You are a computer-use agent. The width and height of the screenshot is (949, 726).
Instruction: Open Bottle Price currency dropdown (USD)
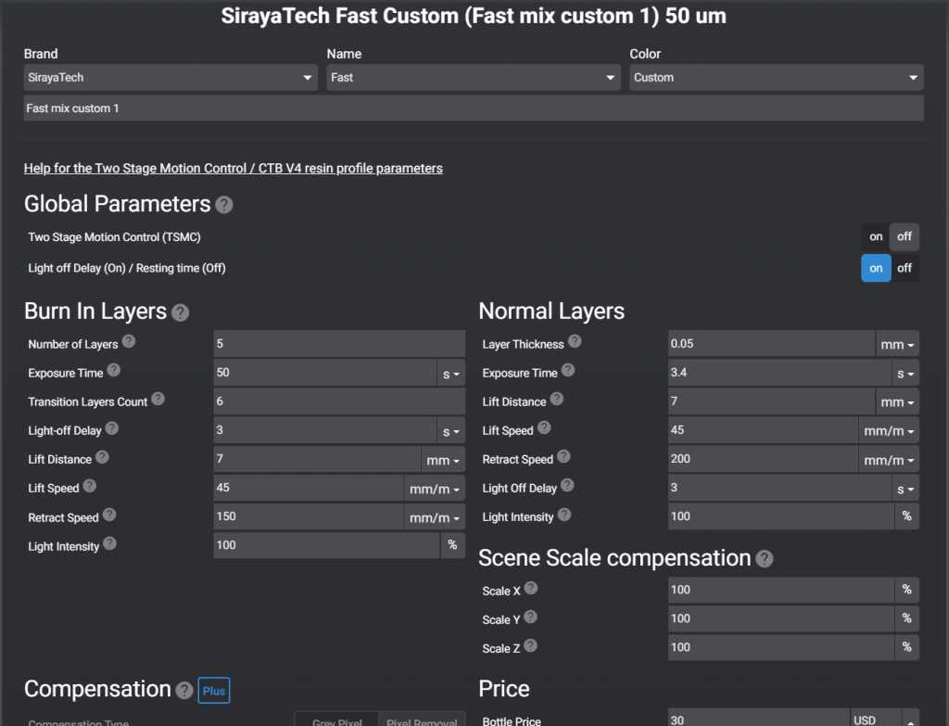click(885, 719)
